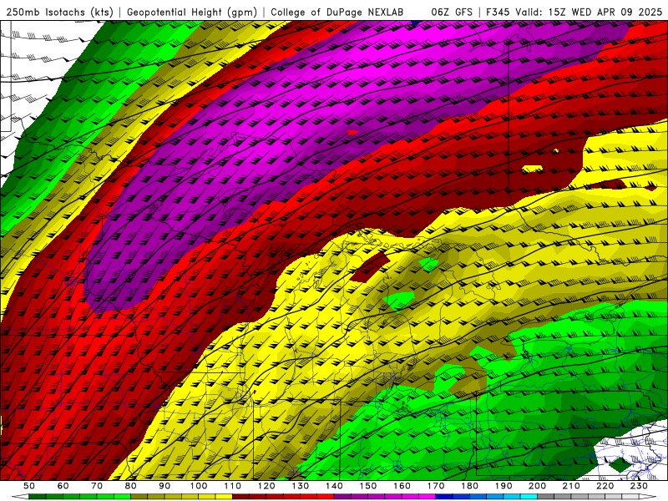Click the 'Geopotential Height (gpm)' title text
668x501 pixels.
192,13
